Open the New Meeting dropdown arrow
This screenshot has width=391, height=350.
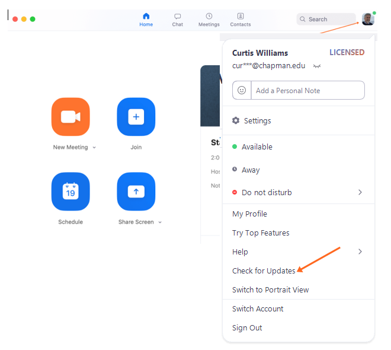[94, 148]
